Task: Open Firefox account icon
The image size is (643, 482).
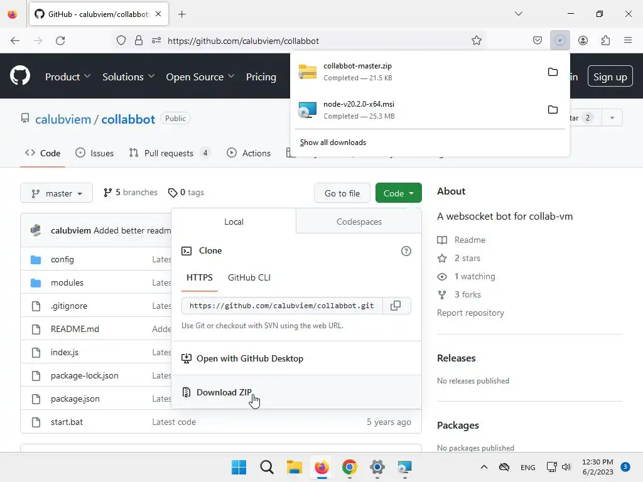Action: (583, 40)
